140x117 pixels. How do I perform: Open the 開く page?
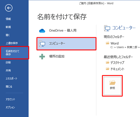click(8, 35)
